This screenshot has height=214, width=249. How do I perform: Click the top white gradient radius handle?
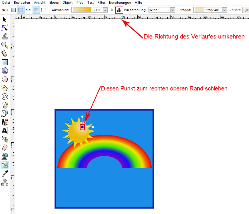pyautogui.click(x=82, y=117)
